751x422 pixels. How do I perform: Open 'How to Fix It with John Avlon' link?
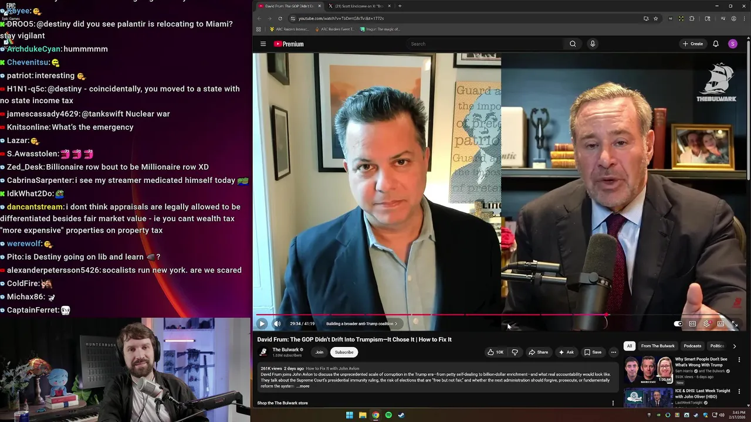click(332, 369)
